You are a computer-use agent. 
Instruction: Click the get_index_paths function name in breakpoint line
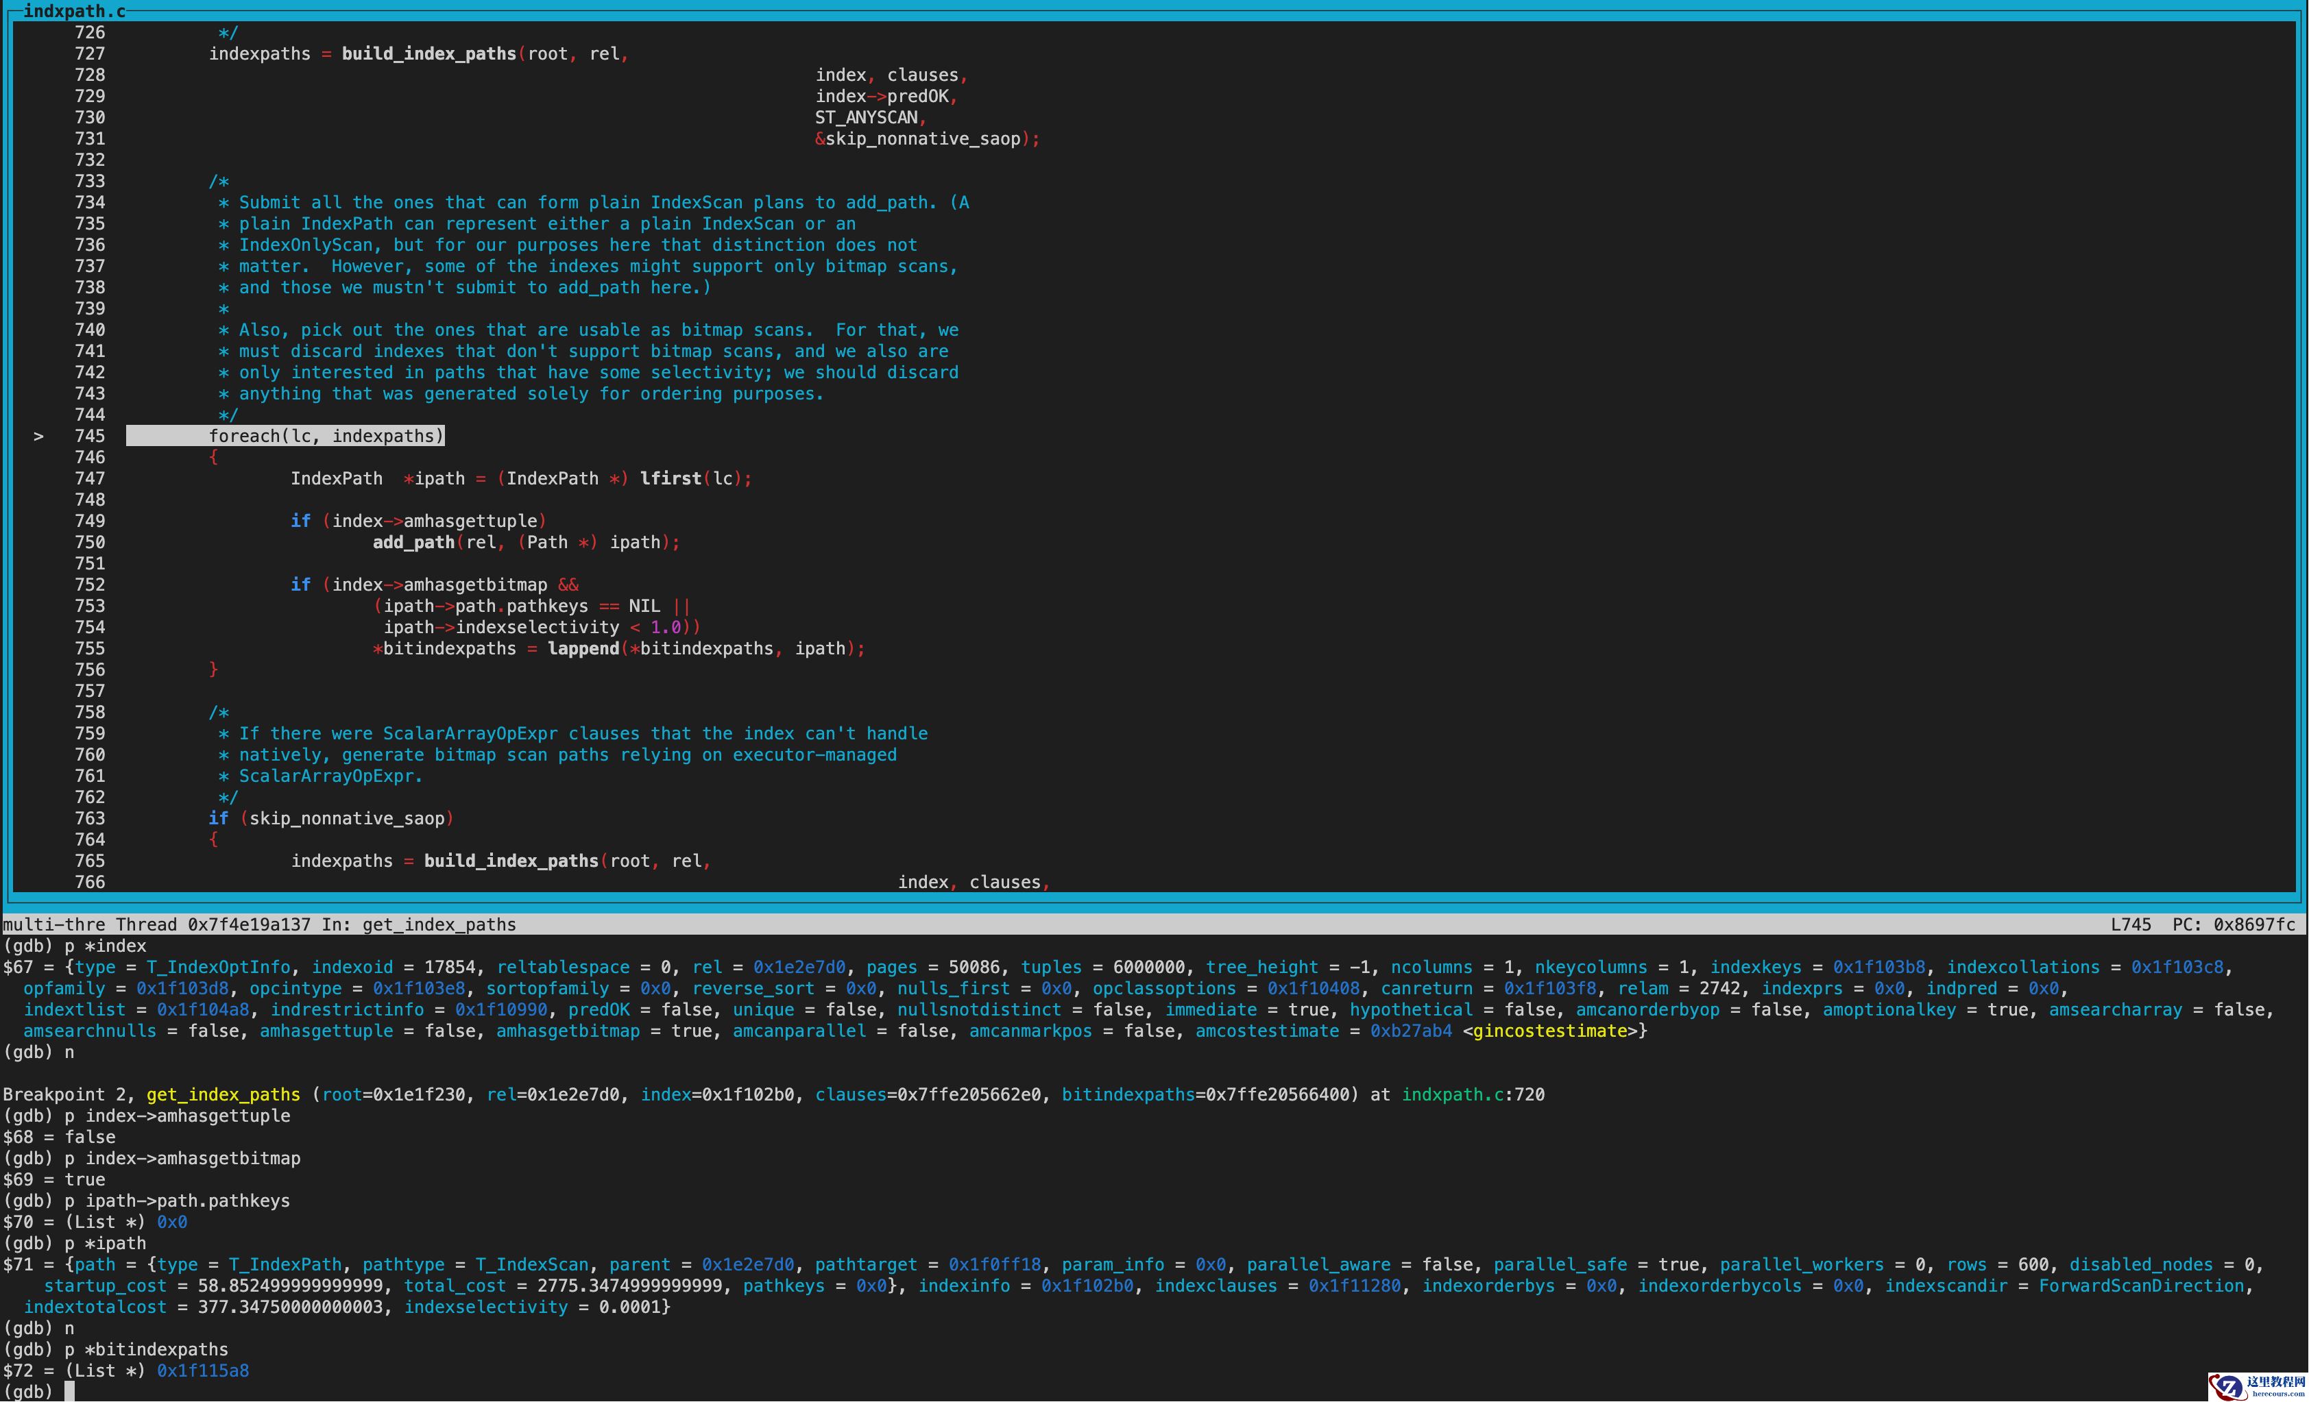tap(223, 1095)
